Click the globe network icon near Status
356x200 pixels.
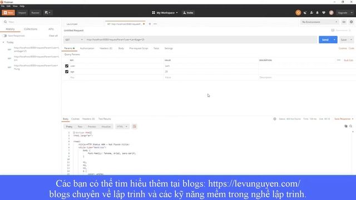275,119
